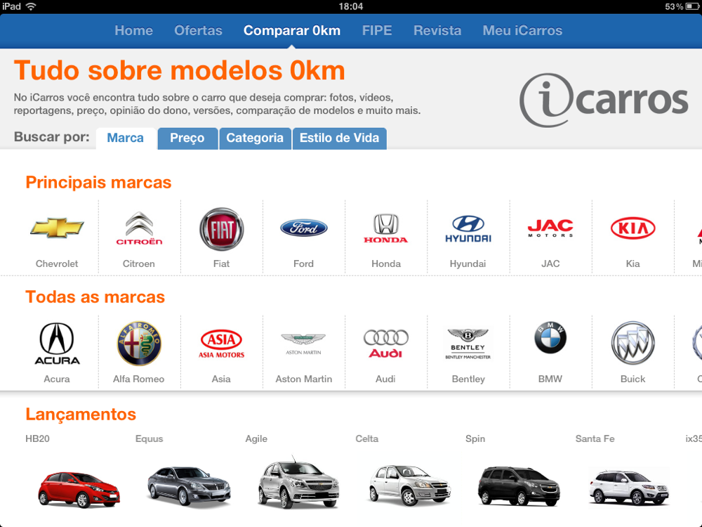Tap the Kia brand name
The height and width of the screenshot is (527, 702).
[x=633, y=263]
